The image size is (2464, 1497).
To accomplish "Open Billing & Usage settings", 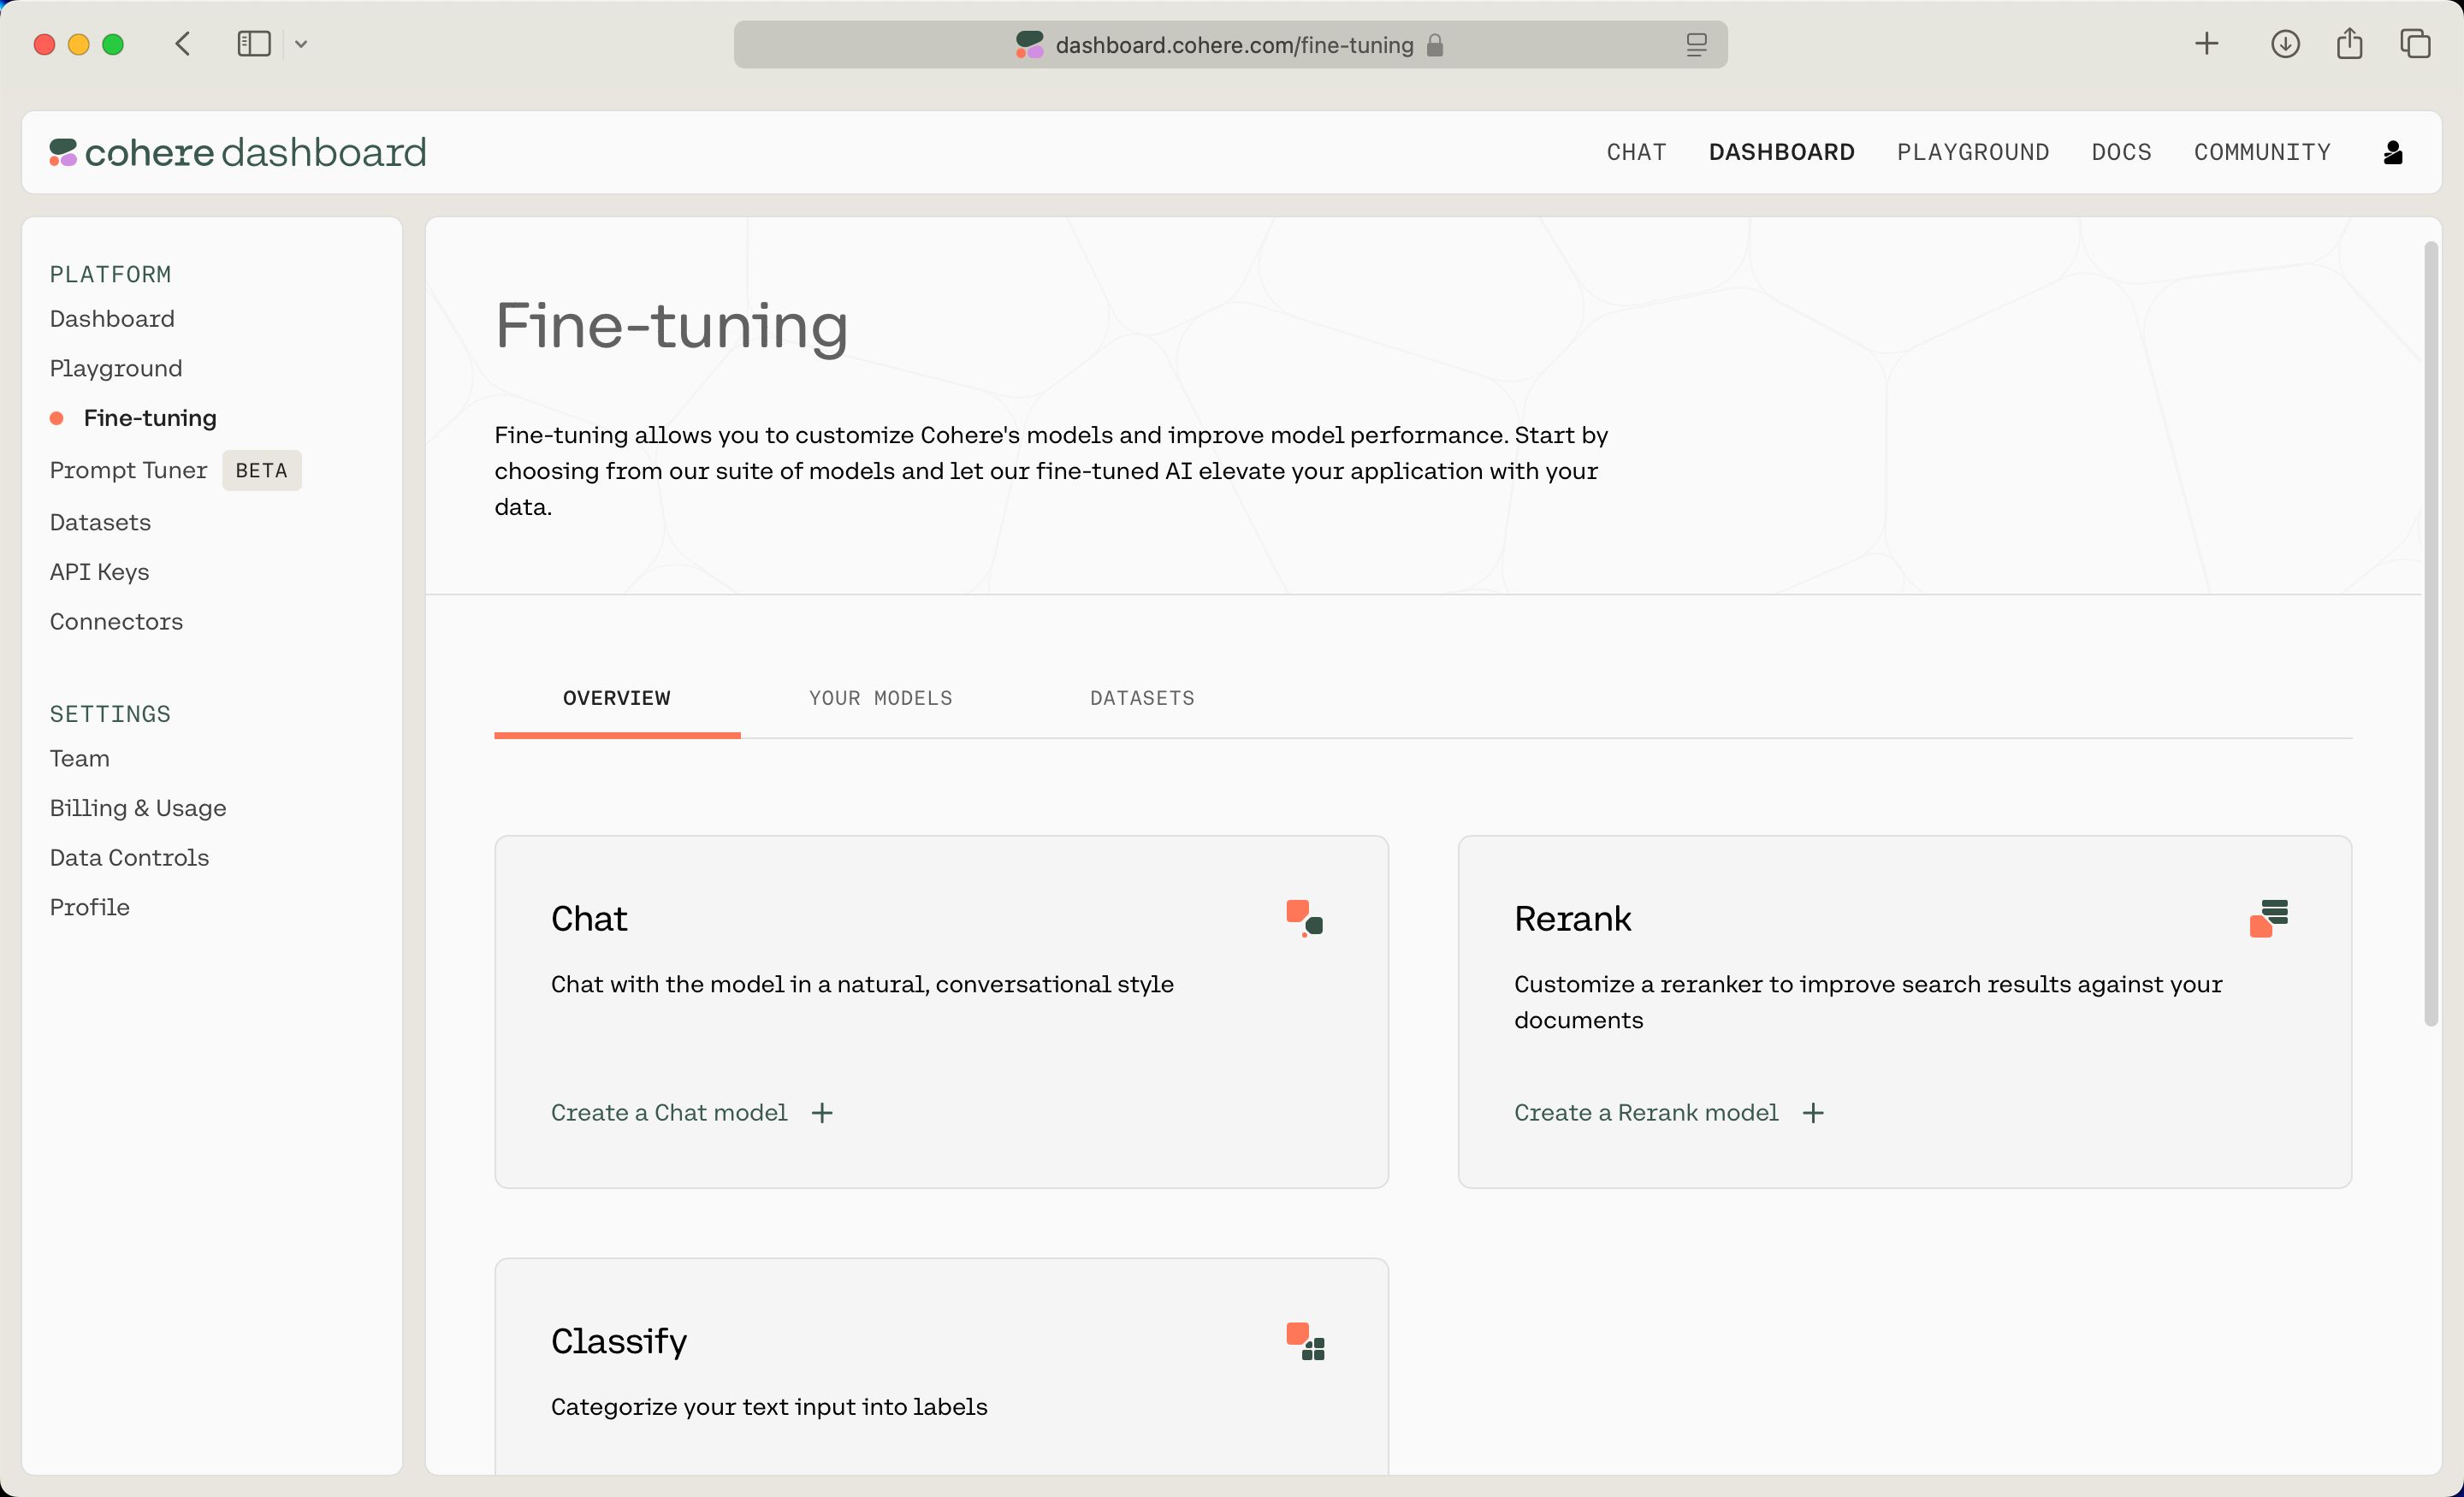I will [x=137, y=808].
